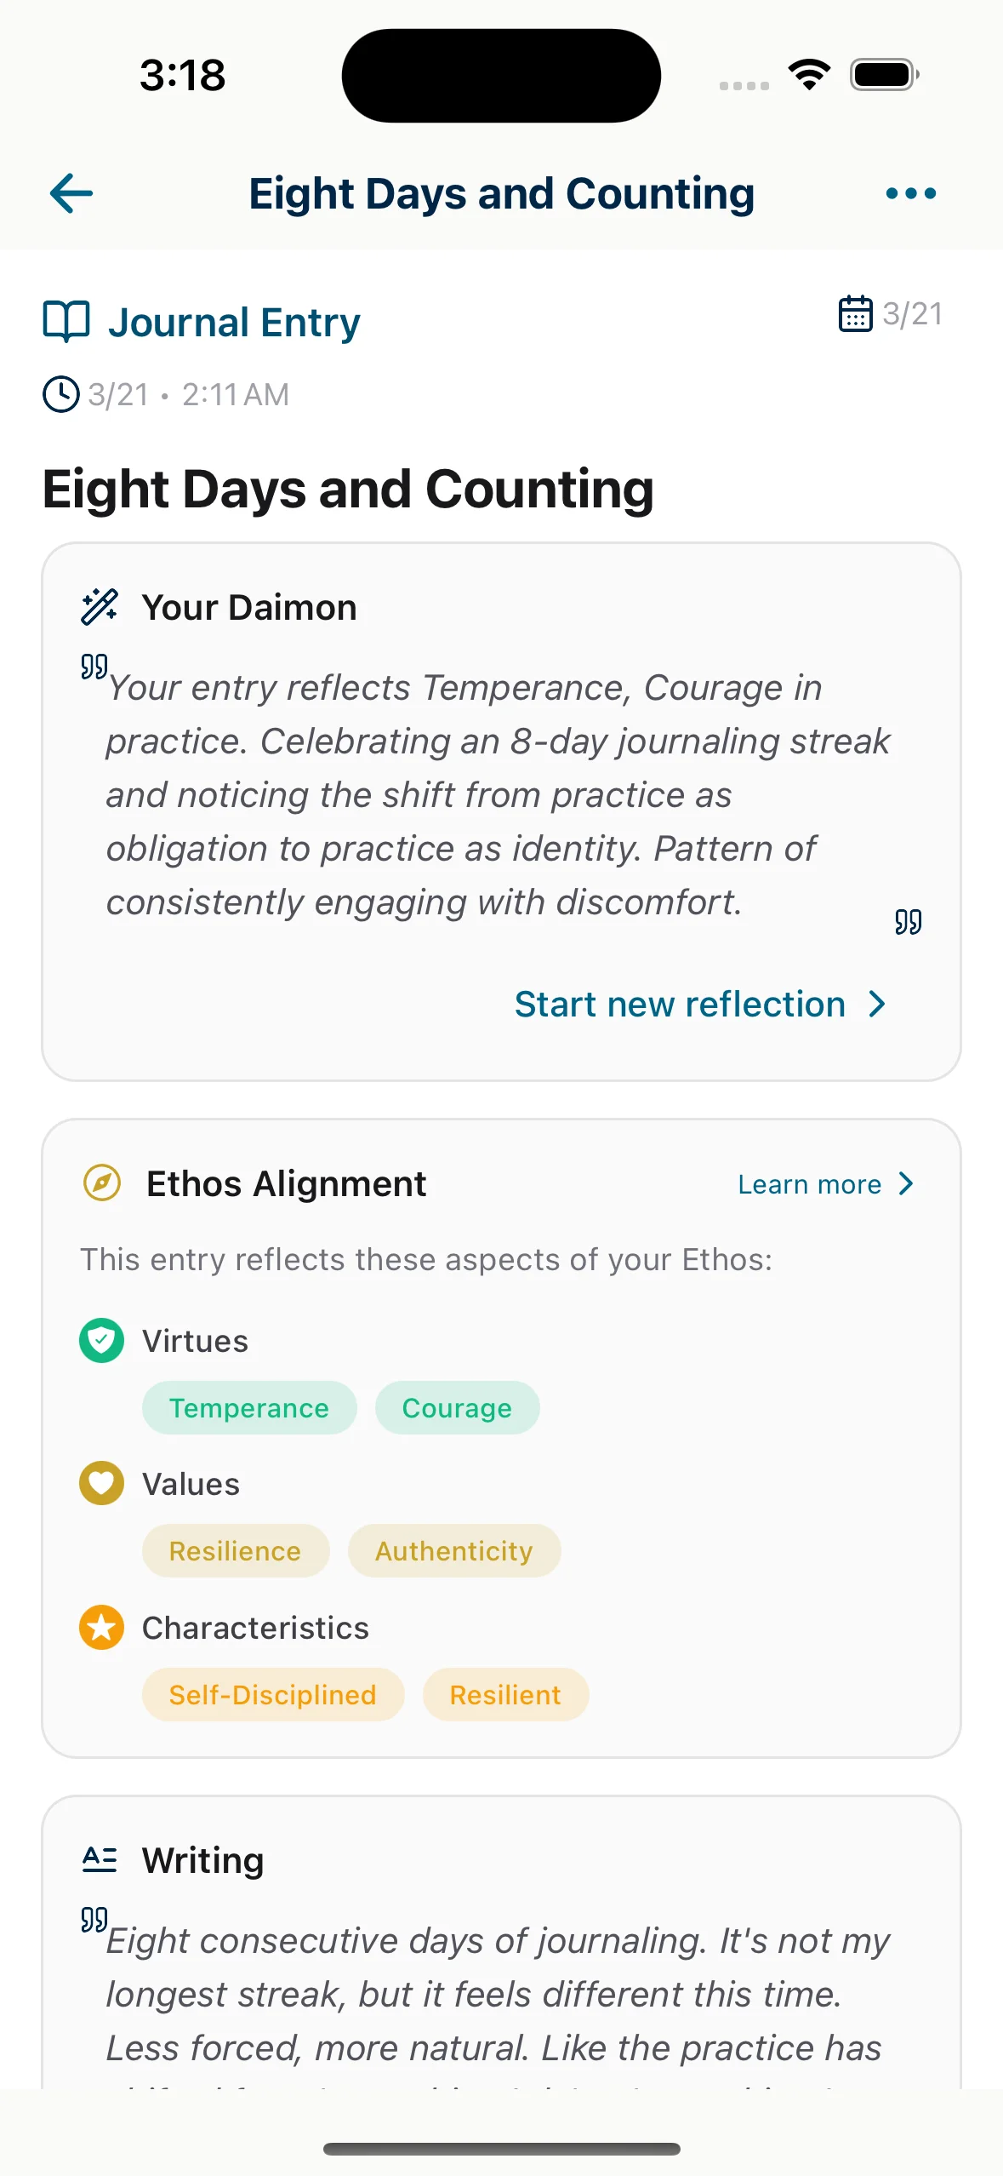Click the Writing section icon
The height and width of the screenshot is (2176, 1003).
click(100, 1860)
